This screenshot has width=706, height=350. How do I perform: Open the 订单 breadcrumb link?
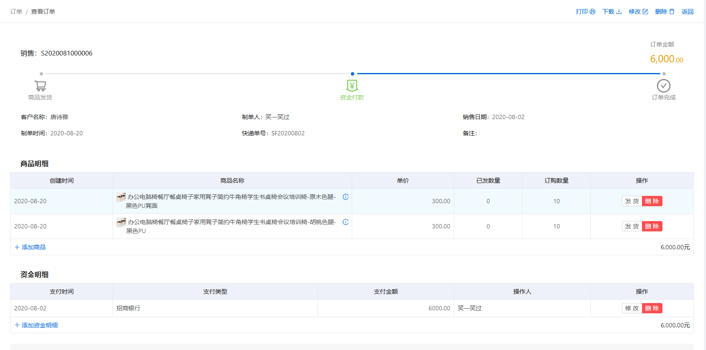point(16,12)
